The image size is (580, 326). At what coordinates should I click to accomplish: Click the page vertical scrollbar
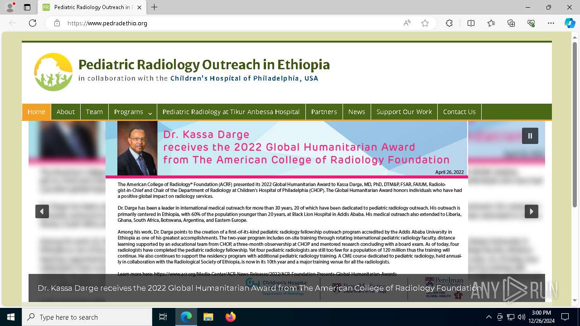tap(575, 125)
